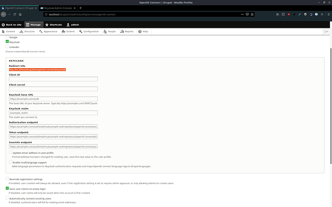The height and width of the screenshot is (207, 332).
Task: Open the Firefox Library icon
Action: tap(278, 14)
